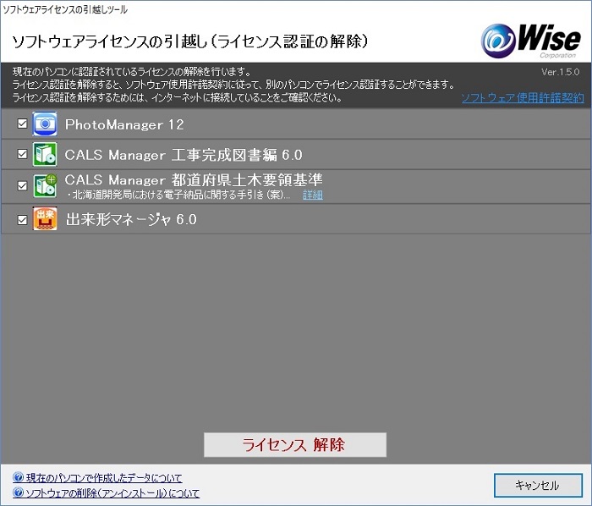Toggle the 出来形マネージャ 6.0 checkbox
This screenshot has width=592, height=506.
pyautogui.click(x=22, y=219)
